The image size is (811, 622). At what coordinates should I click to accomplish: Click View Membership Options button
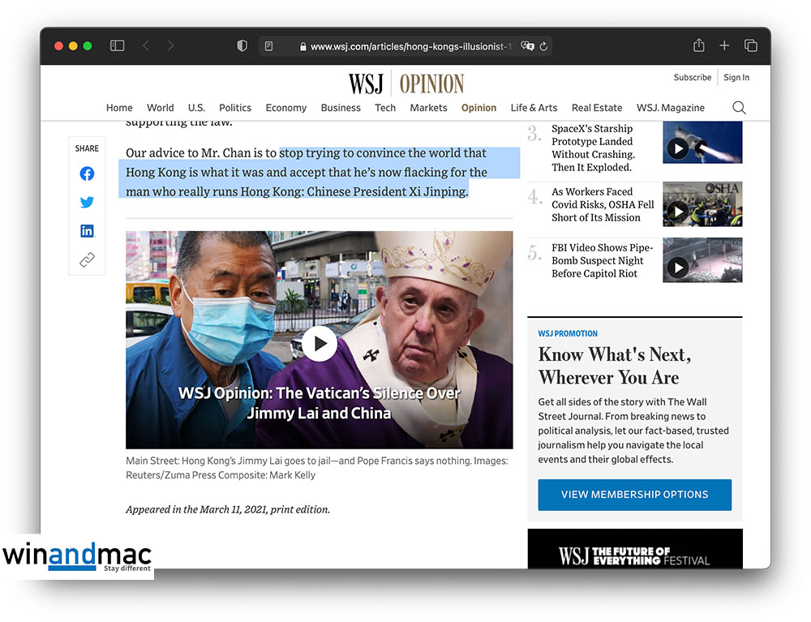click(x=634, y=495)
